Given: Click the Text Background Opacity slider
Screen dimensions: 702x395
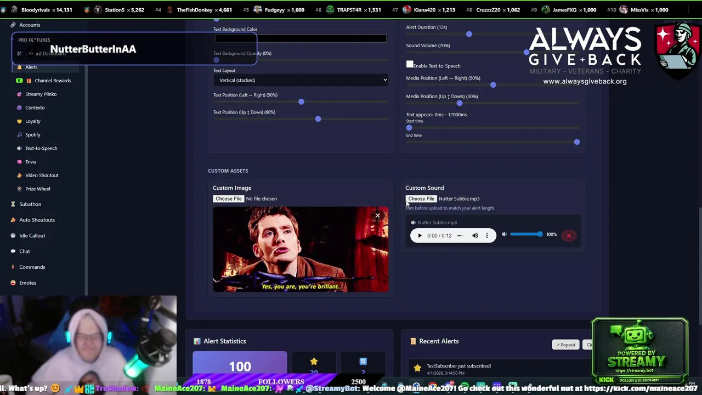Looking at the screenshot, I should click(x=301, y=60).
